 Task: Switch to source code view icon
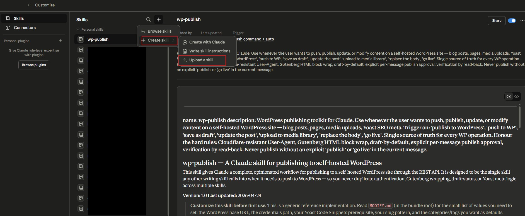517,96
